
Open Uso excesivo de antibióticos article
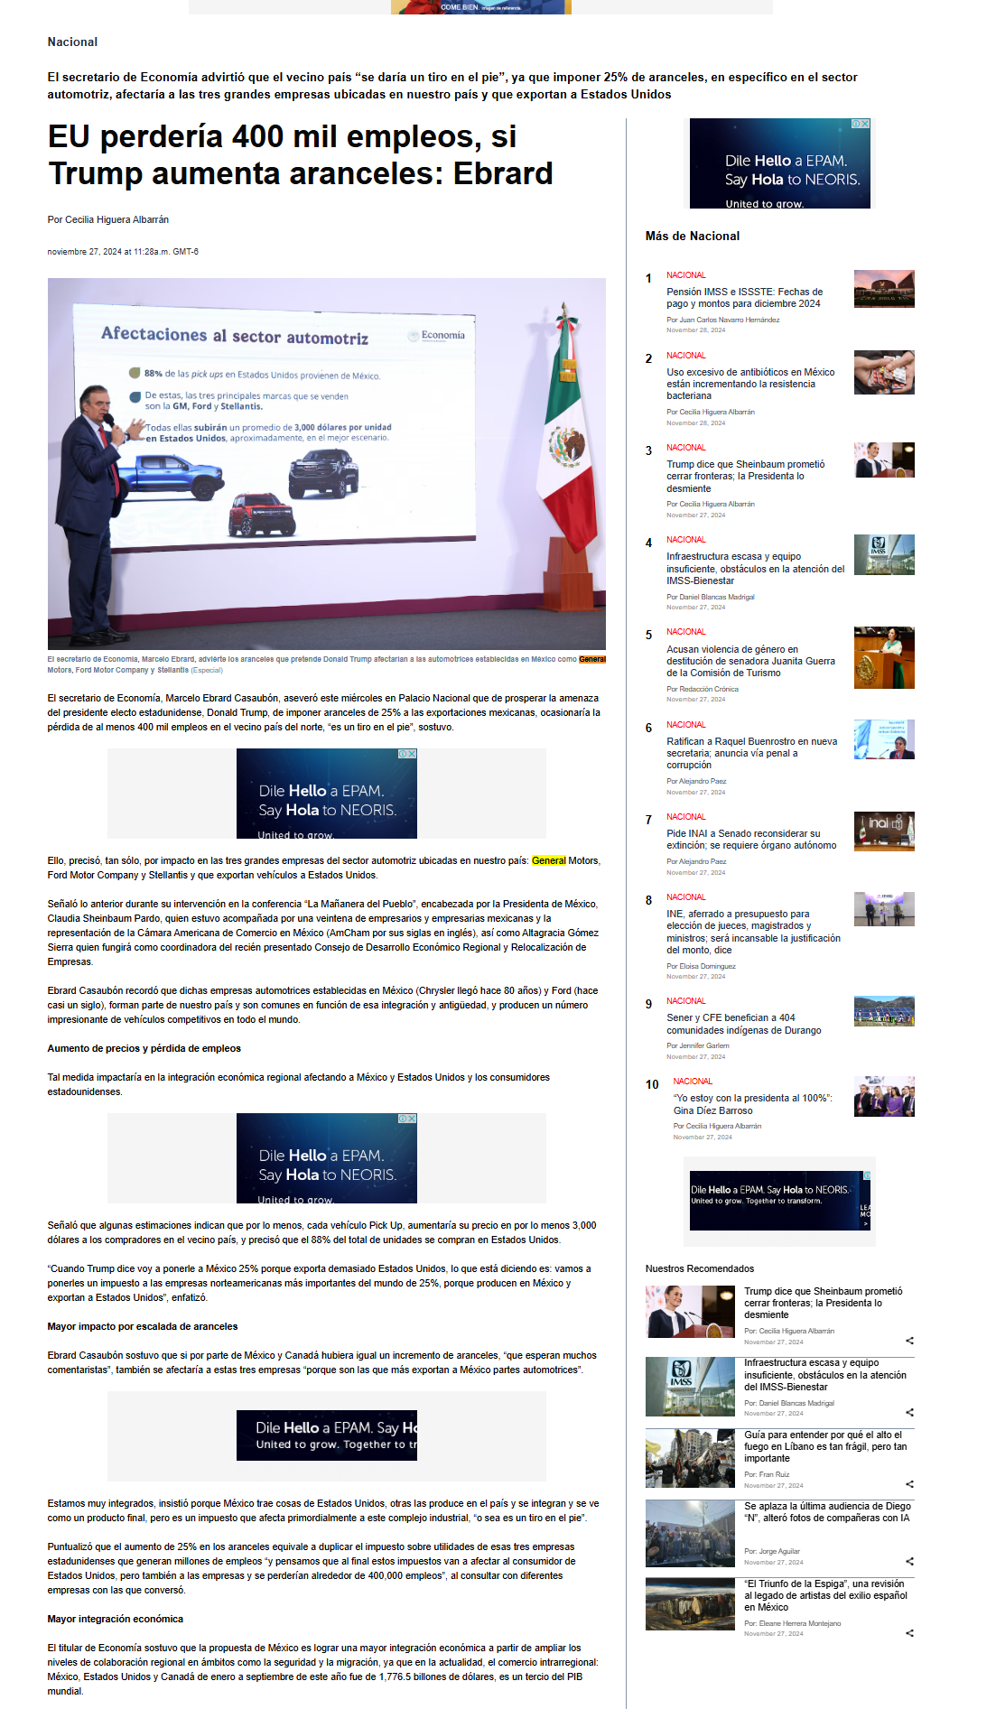point(750,384)
